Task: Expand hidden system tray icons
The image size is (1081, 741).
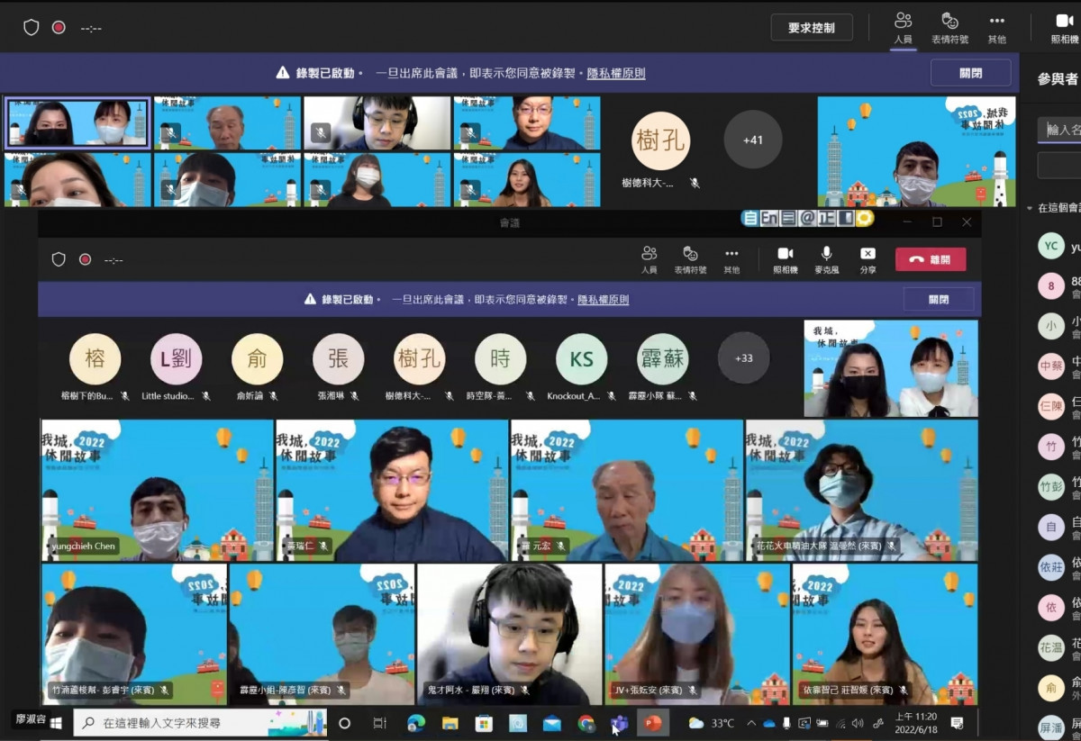Action: click(751, 723)
